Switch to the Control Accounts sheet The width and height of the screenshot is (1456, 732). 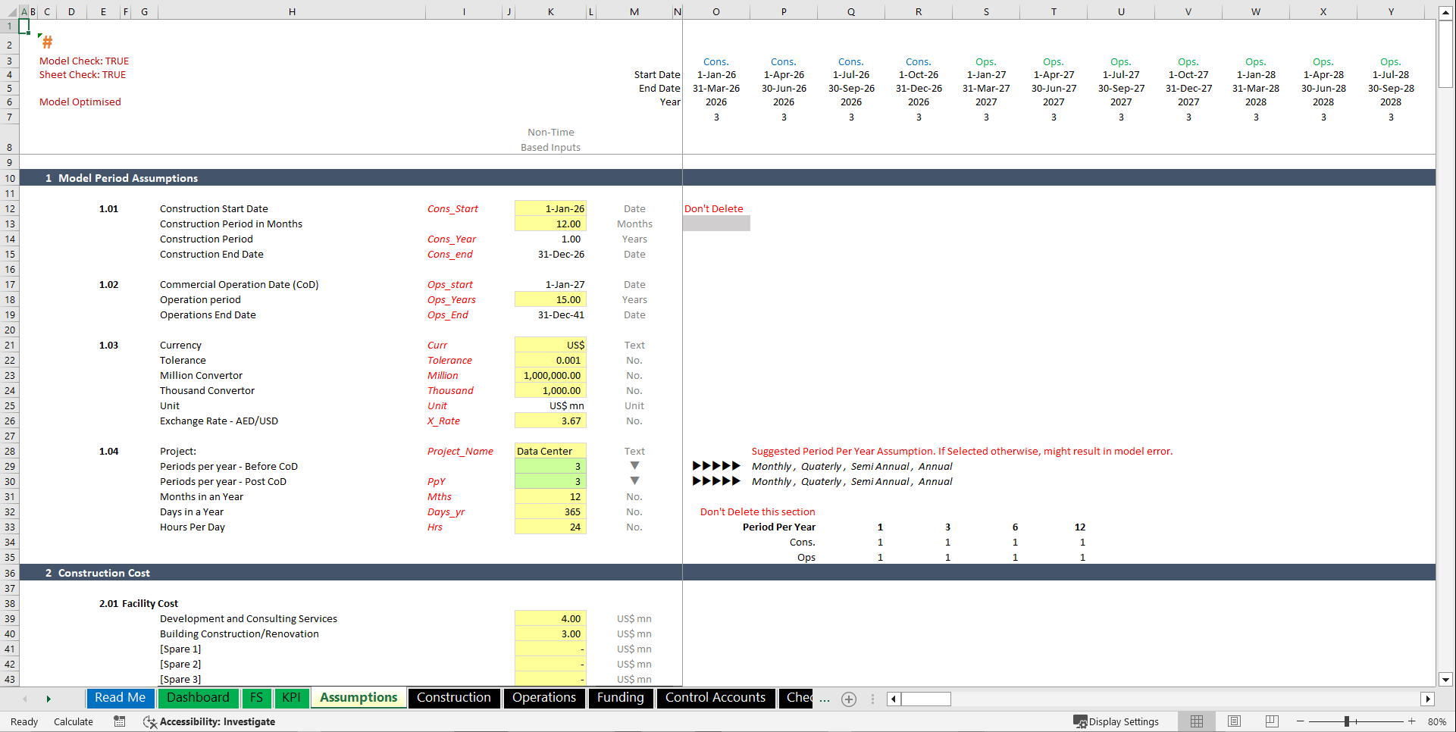pos(715,698)
